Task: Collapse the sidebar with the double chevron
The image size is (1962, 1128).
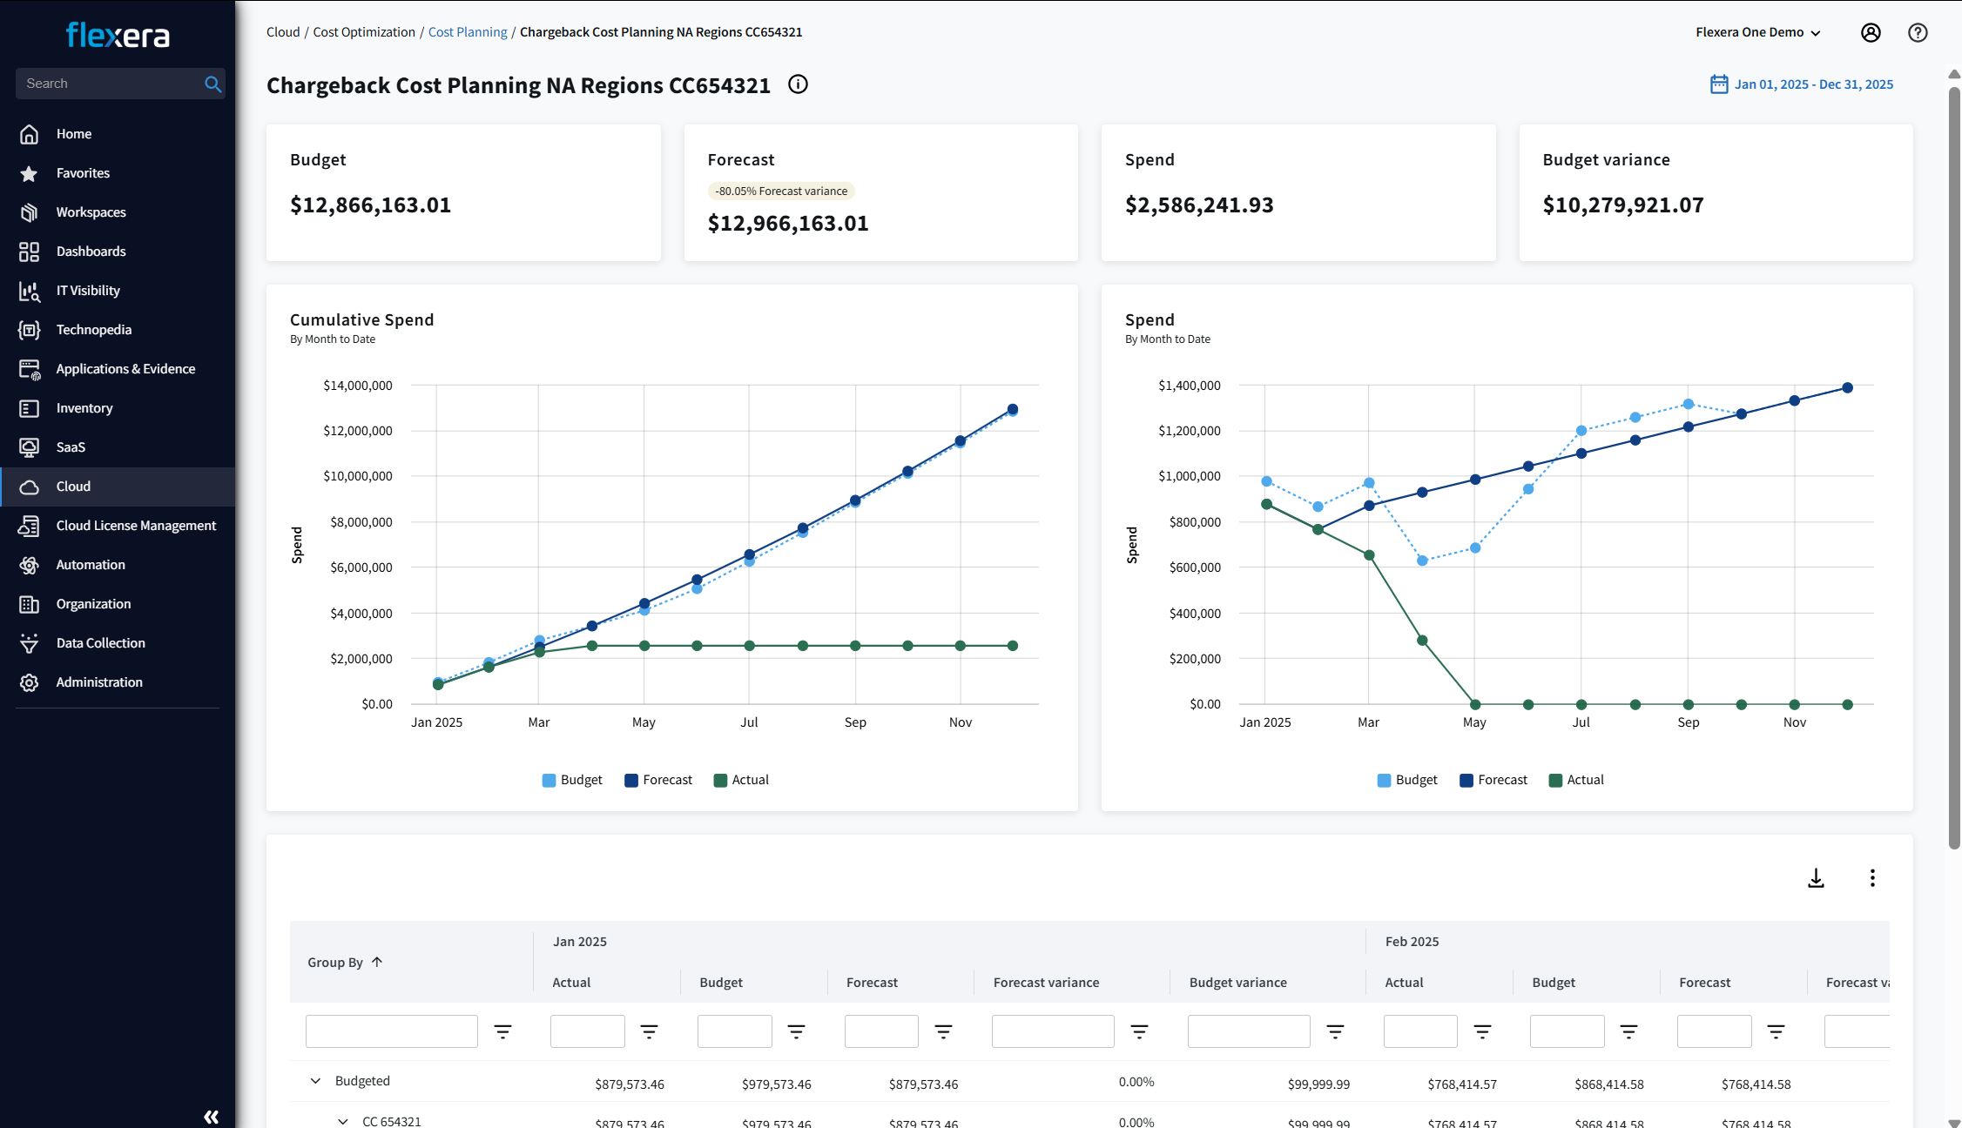Action: 211,1116
